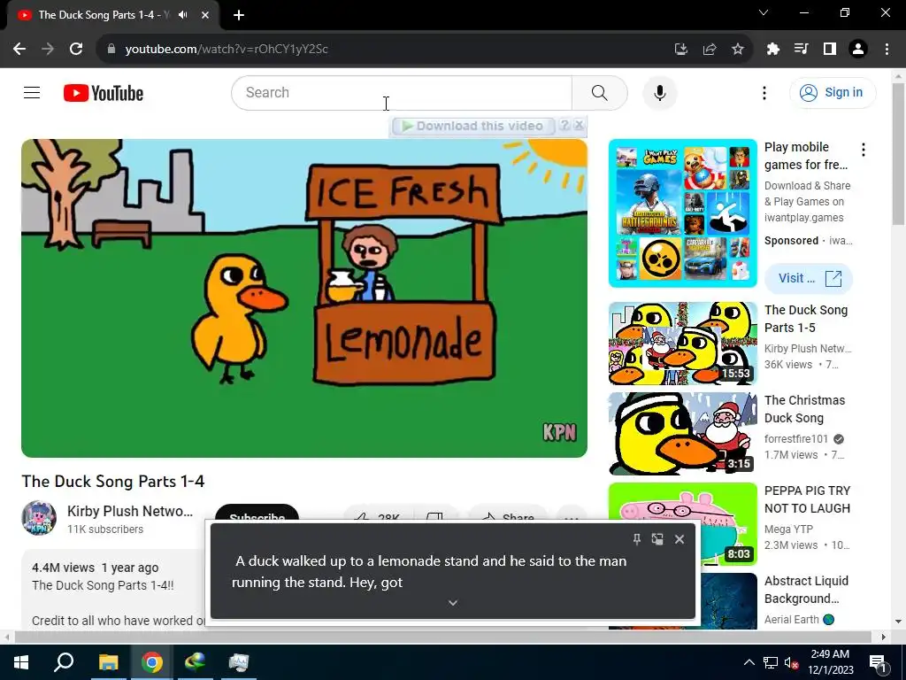This screenshot has height=680, width=906.
Task: Open File Explorer from taskbar
Action: coord(108,662)
